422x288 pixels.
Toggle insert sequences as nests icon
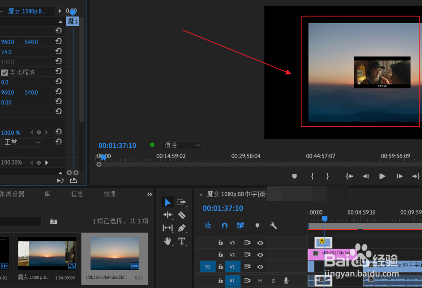click(208, 226)
